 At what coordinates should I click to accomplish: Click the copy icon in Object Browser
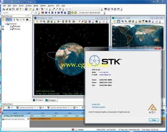pos(17,20)
